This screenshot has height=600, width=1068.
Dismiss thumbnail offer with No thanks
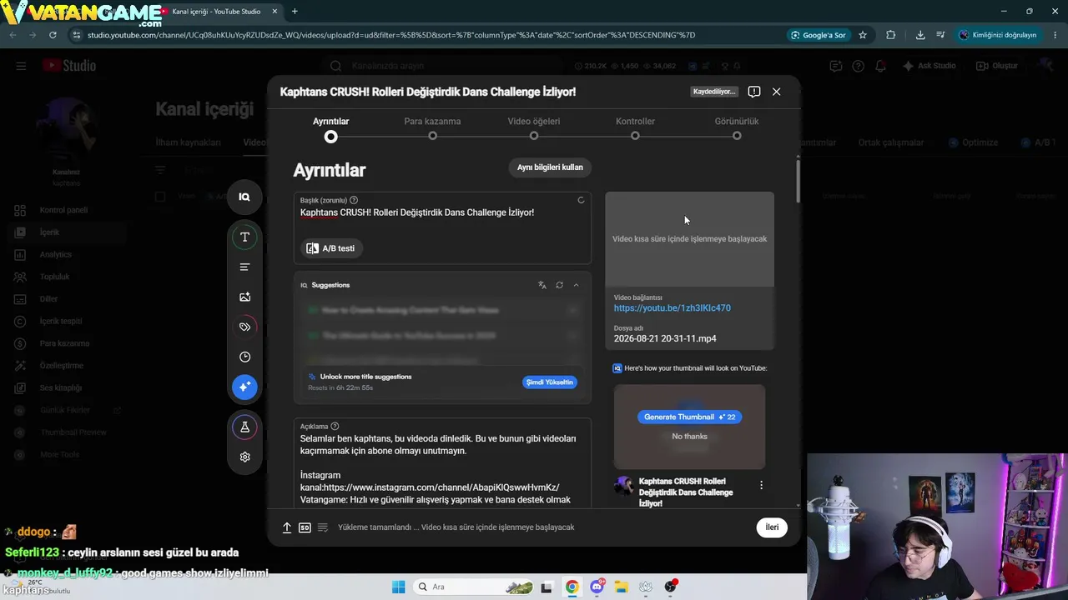pyautogui.click(x=690, y=437)
